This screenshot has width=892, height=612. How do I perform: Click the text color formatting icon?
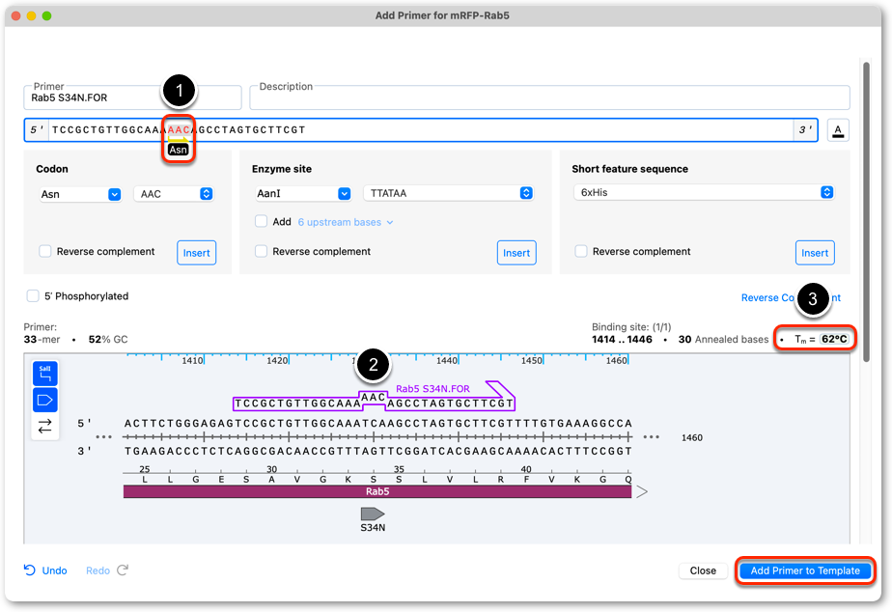point(837,130)
